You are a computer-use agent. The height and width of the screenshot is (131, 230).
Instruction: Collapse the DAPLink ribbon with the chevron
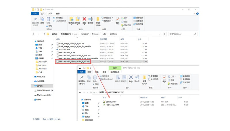tap(194, 14)
